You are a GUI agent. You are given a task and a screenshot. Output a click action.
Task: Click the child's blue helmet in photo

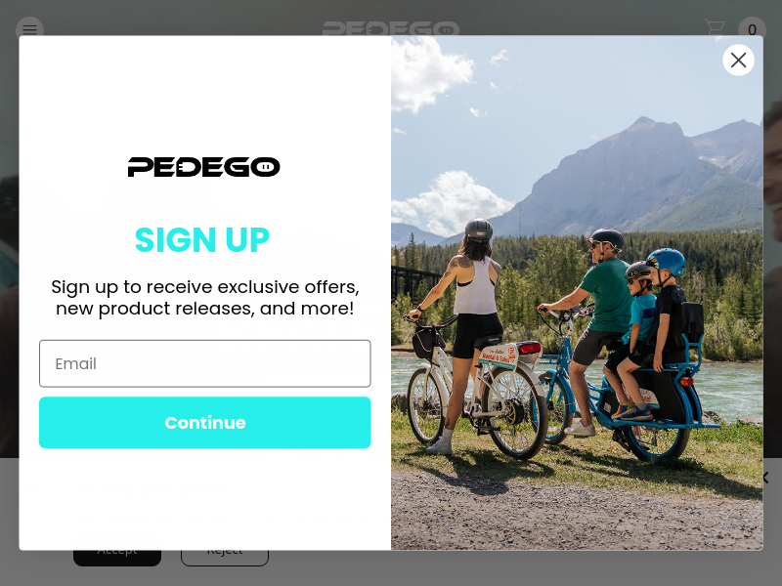pos(668,261)
